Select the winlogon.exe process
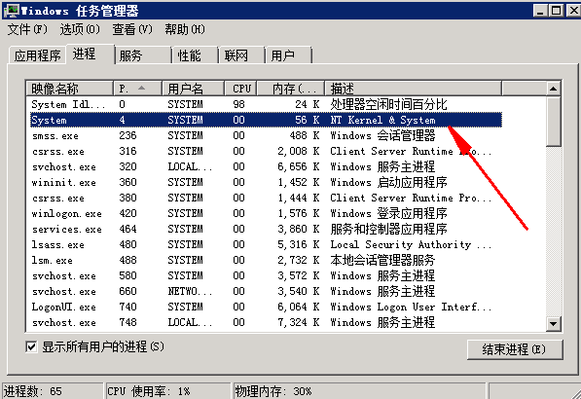581x399 pixels. [266, 213]
